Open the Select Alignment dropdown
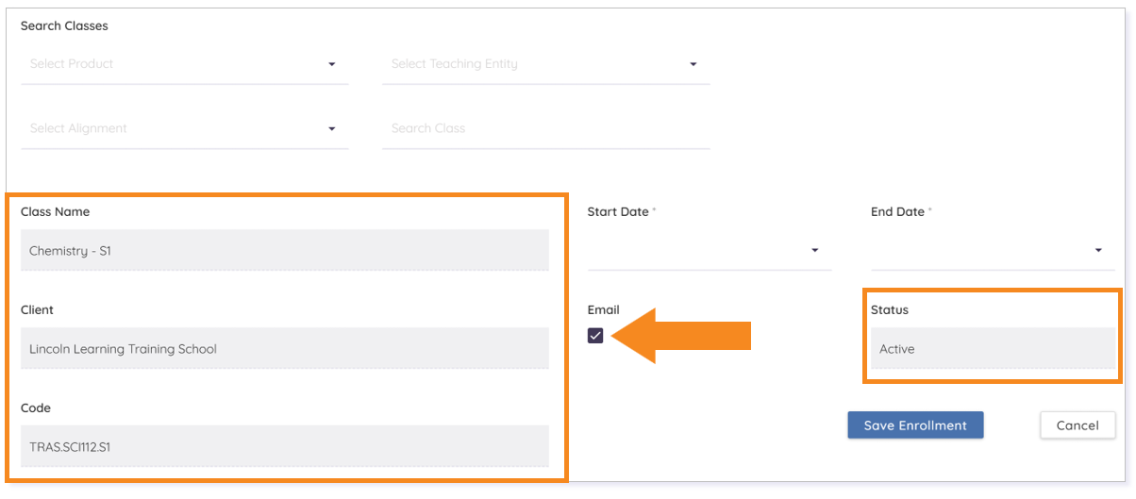1136x499 pixels. coord(184,128)
